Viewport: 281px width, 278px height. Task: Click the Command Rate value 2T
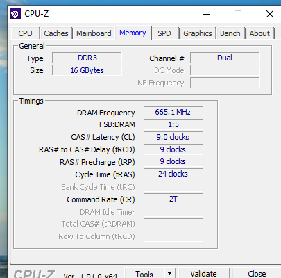(x=173, y=199)
